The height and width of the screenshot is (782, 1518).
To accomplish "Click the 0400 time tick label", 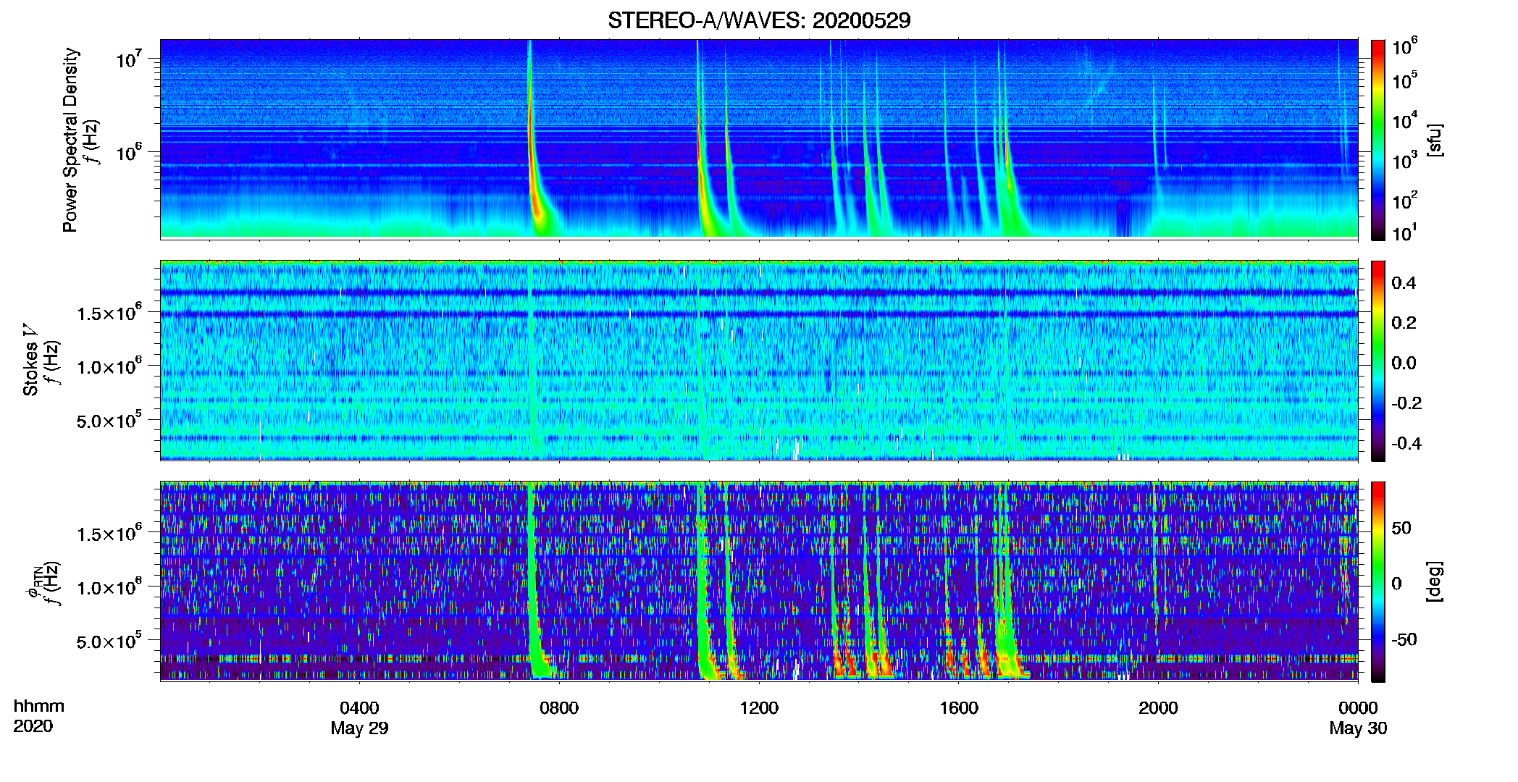I will [x=359, y=708].
